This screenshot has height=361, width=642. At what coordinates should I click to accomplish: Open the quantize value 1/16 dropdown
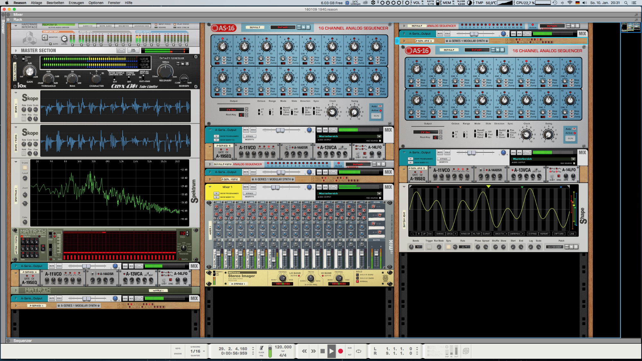point(204,351)
